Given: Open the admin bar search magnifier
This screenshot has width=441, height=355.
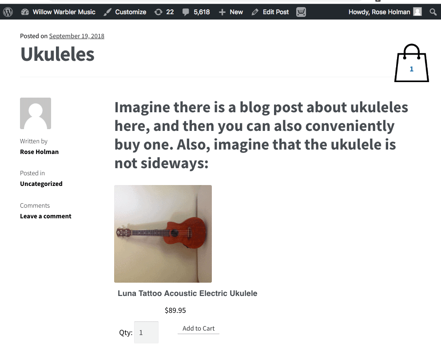Looking at the screenshot, I should point(433,12).
